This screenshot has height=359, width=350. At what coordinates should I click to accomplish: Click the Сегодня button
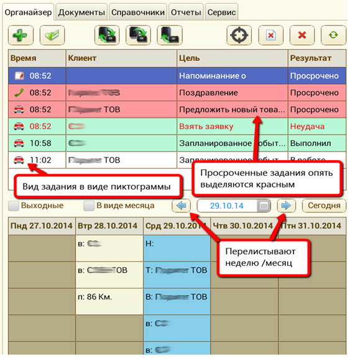[x=324, y=206]
